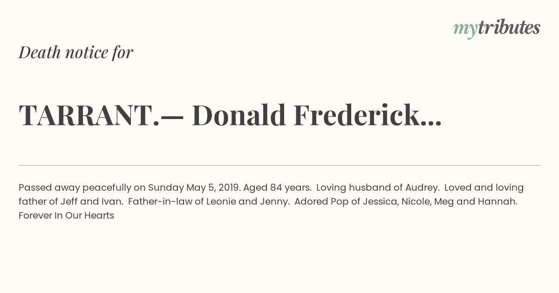Select "Forever In Our Hearts" line
The height and width of the screenshot is (293, 559).
tap(66, 216)
